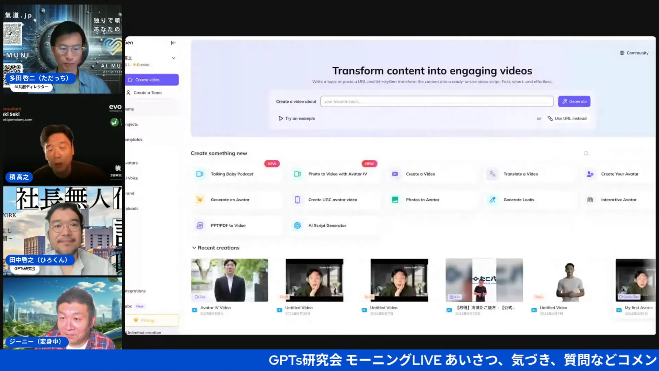Click the video icon beside My first Avatar
The height and width of the screenshot is (371, 659).
tap(619, 310)
